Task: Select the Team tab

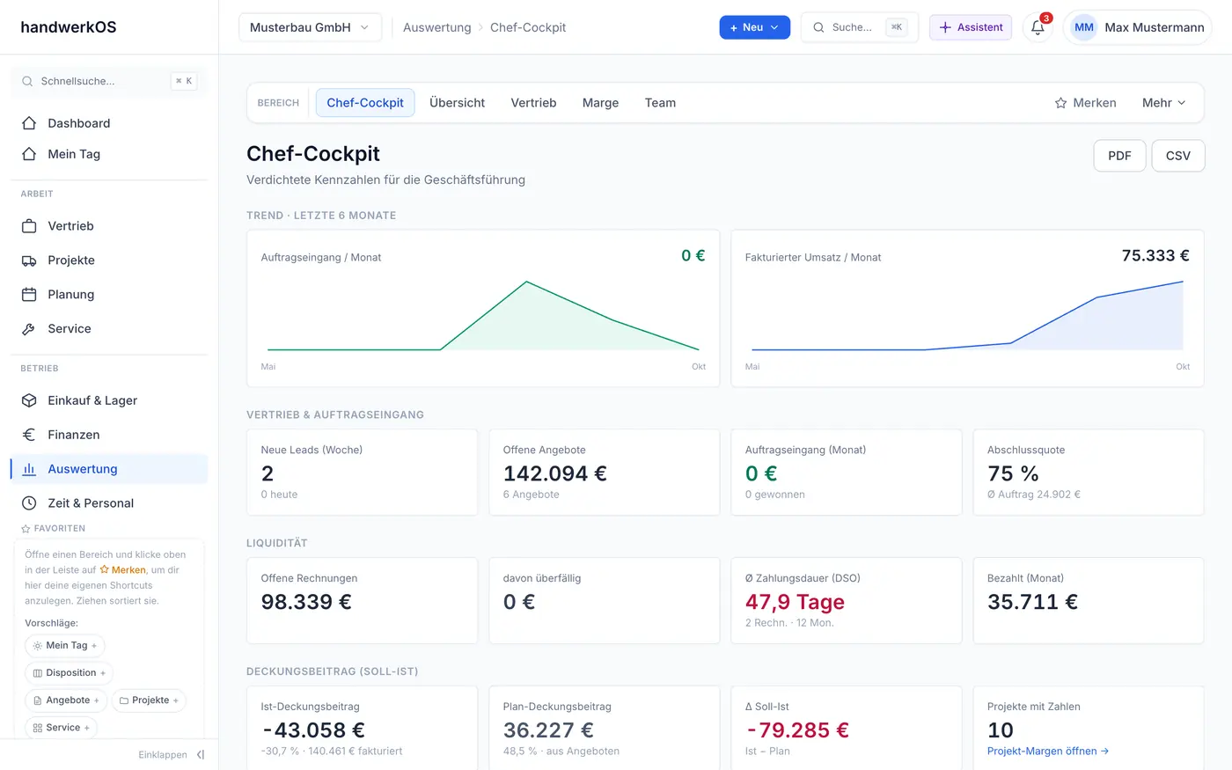Action: [660, 103]
